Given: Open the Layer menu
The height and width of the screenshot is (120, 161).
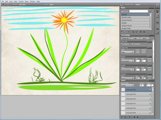Looking at the screenshot, I should (x=11, y=2).
